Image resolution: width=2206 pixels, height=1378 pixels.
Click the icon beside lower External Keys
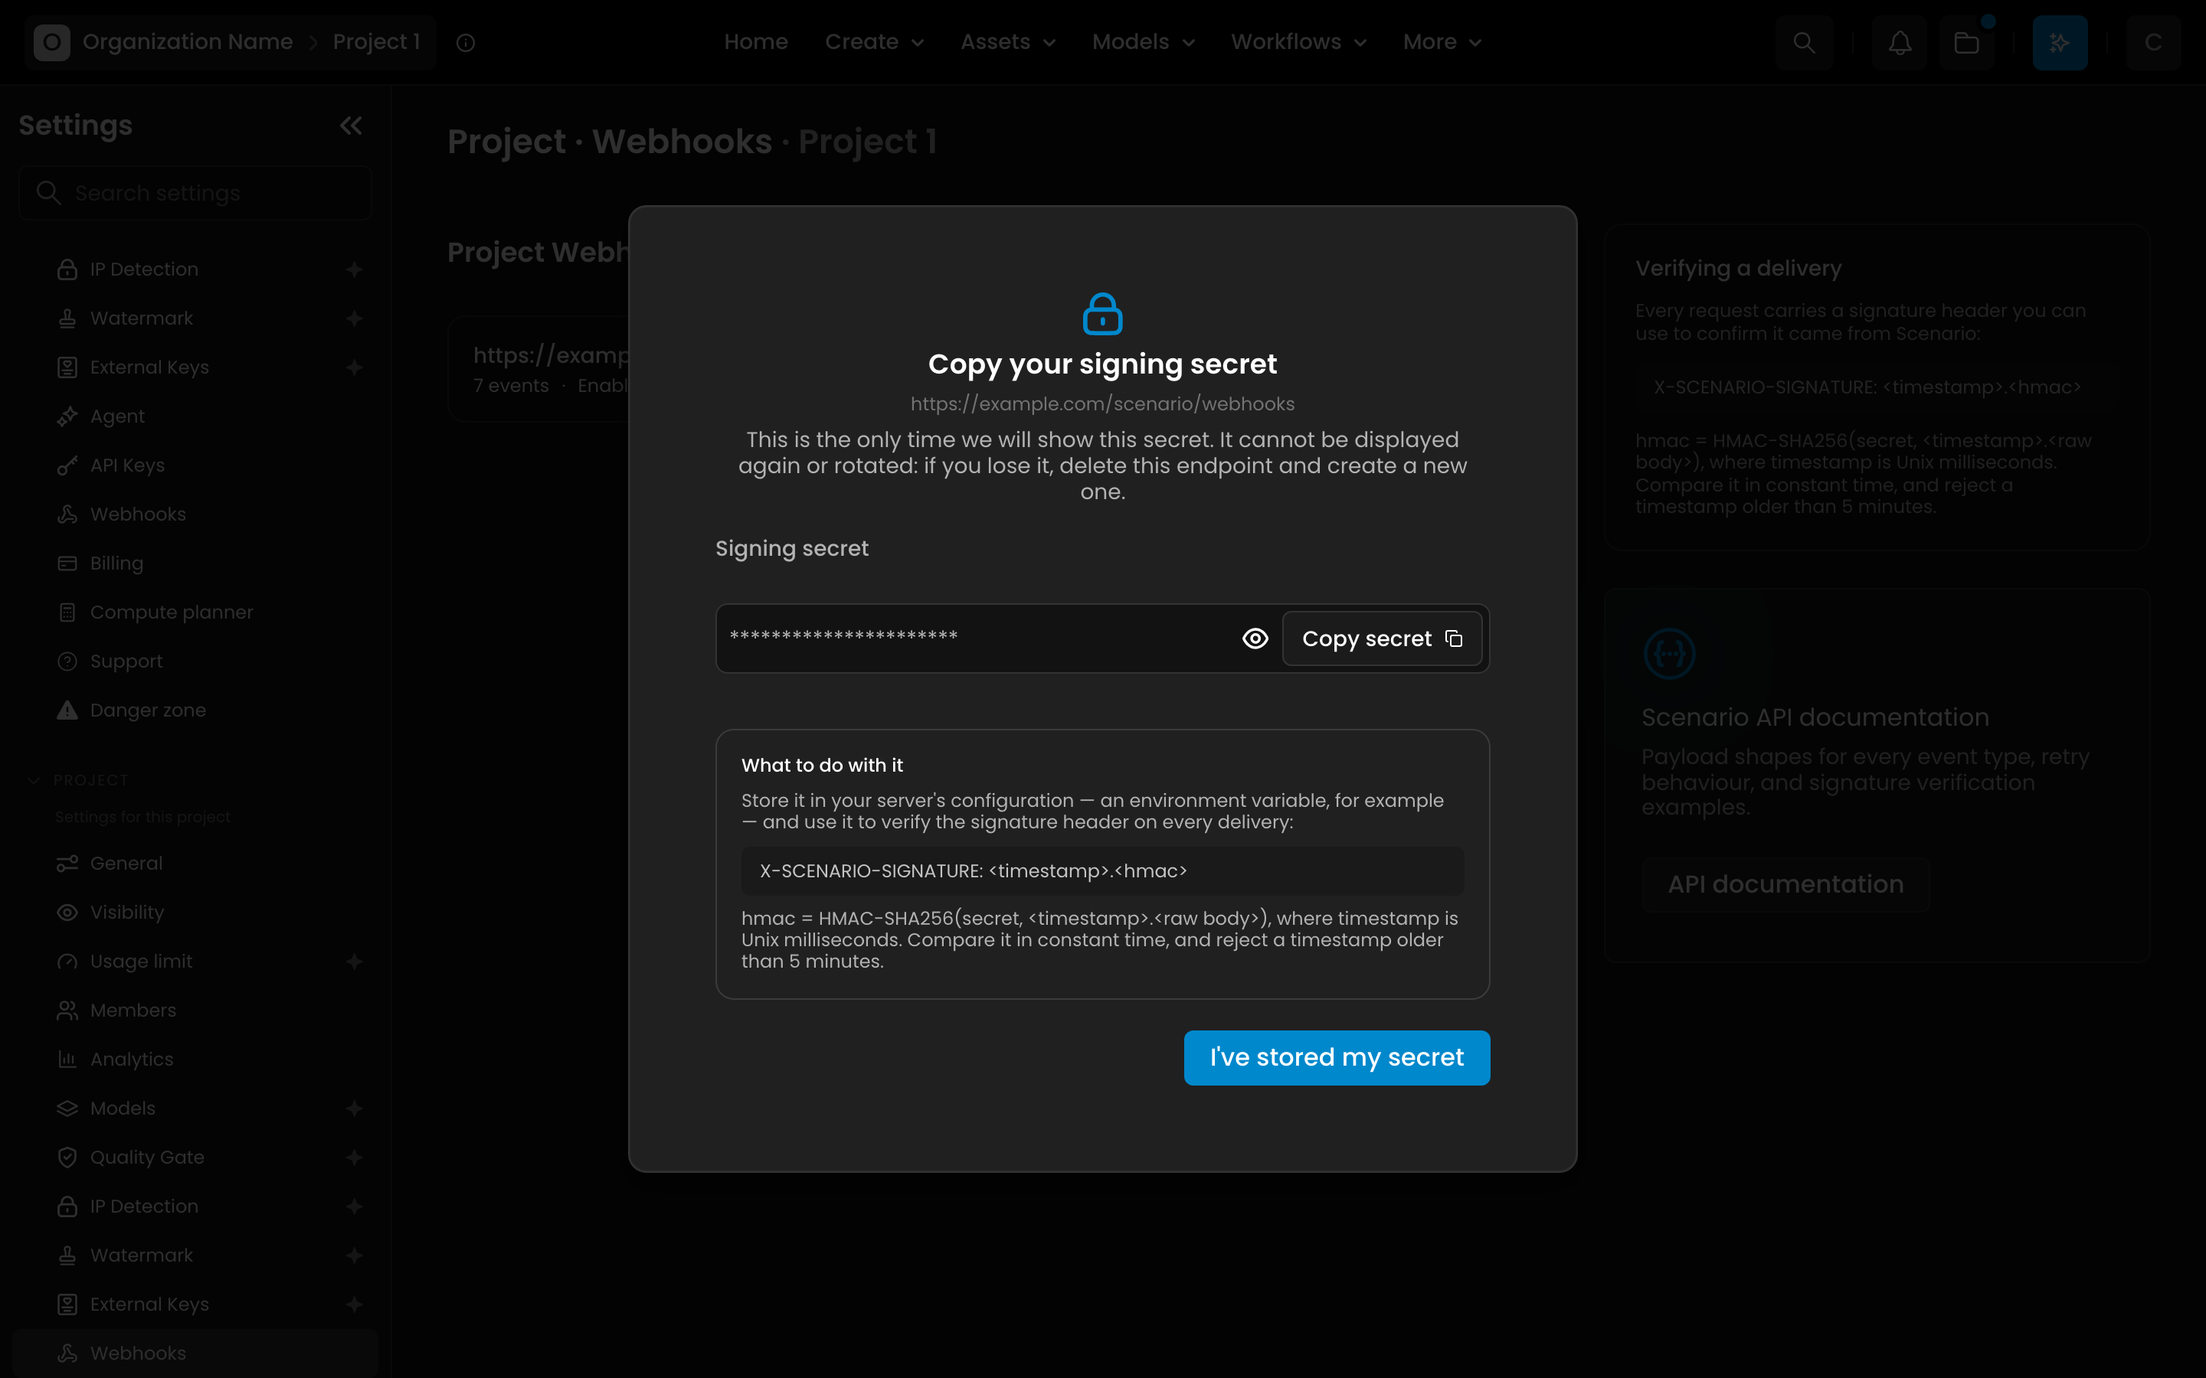coord(67,1305)
